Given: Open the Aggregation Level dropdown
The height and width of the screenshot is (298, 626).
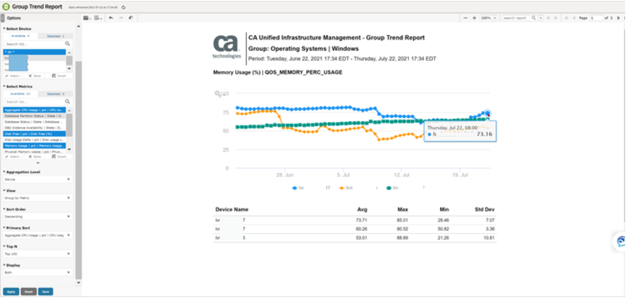Looking at the screenshot, I should point(38,180).
